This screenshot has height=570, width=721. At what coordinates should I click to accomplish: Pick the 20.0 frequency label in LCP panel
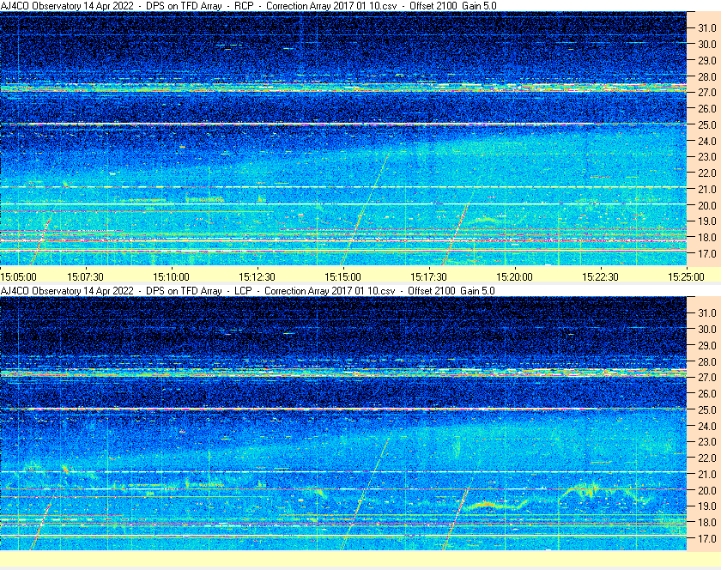coord(707,490)
